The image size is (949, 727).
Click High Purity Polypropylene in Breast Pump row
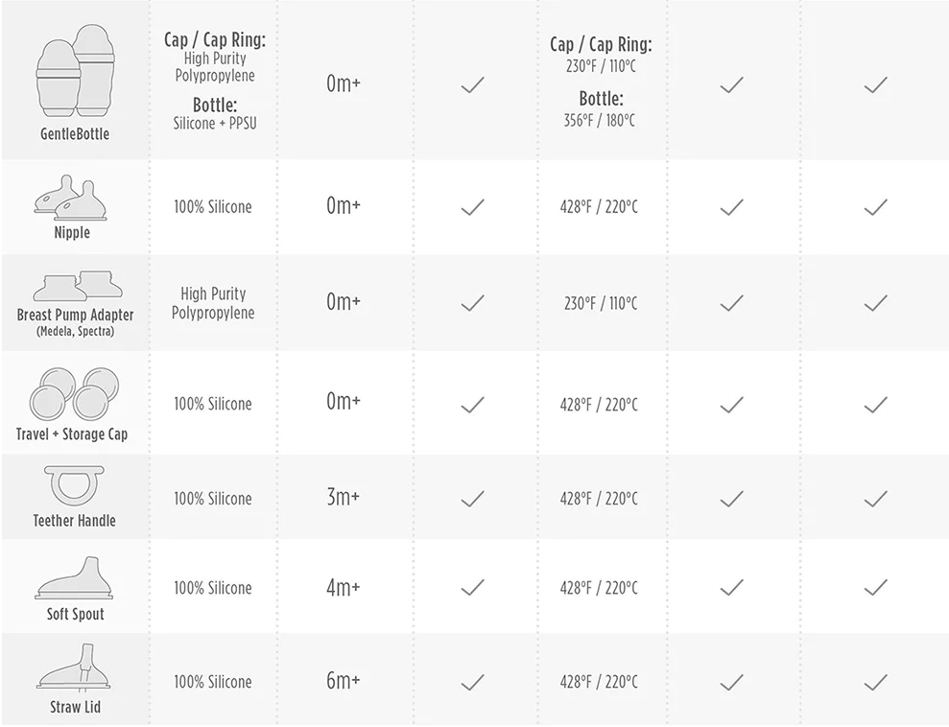(213, 303)
